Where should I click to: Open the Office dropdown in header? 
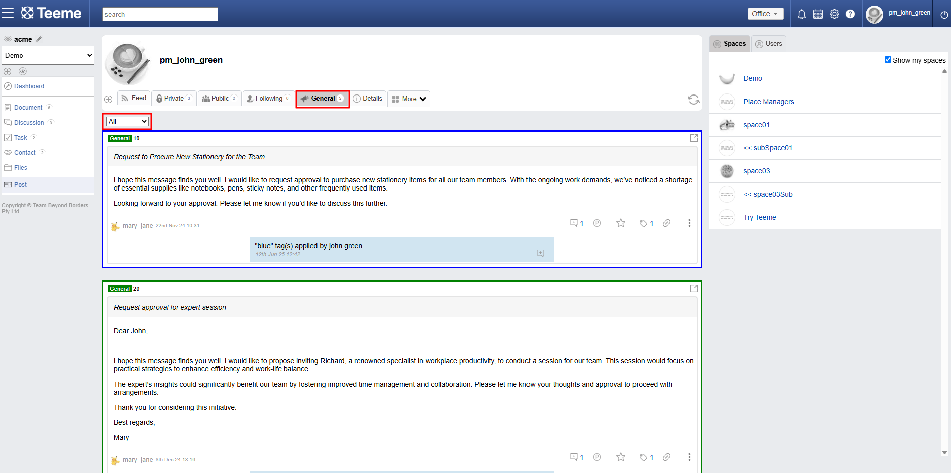point(765,14)
